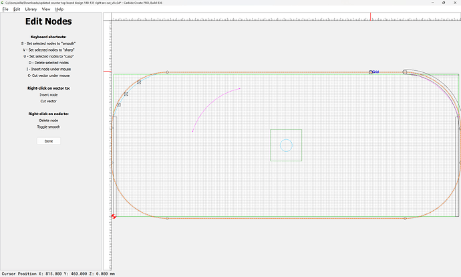Click the bottom-edge node on the left side
This screenshot has width=461, height=277.
click(x=167, y=218)
